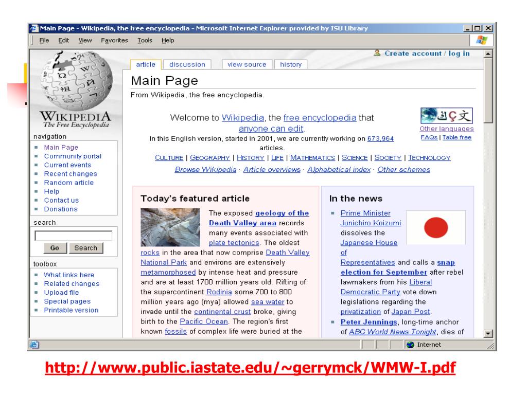527x395 pixels.
Task: Open the Japan flag image in the news
Action: pyautogui.click(x=436, y=227)
